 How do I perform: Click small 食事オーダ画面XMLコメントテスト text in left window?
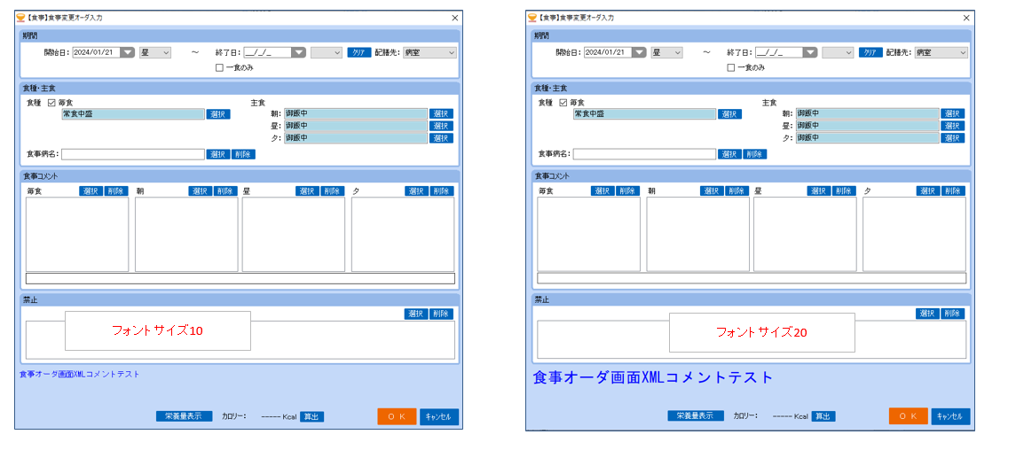point(80,375)
